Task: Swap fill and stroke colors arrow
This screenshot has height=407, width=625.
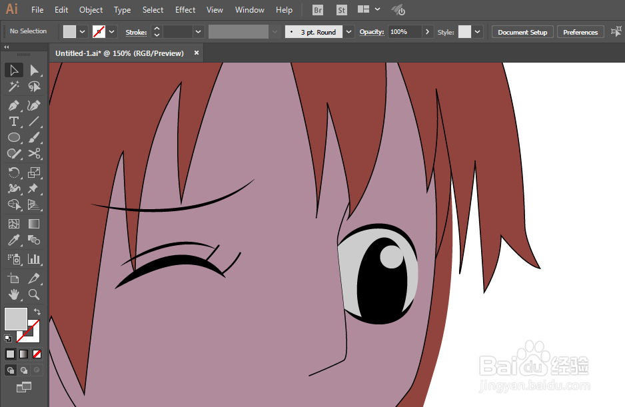Action: click(x=37, y=311)
